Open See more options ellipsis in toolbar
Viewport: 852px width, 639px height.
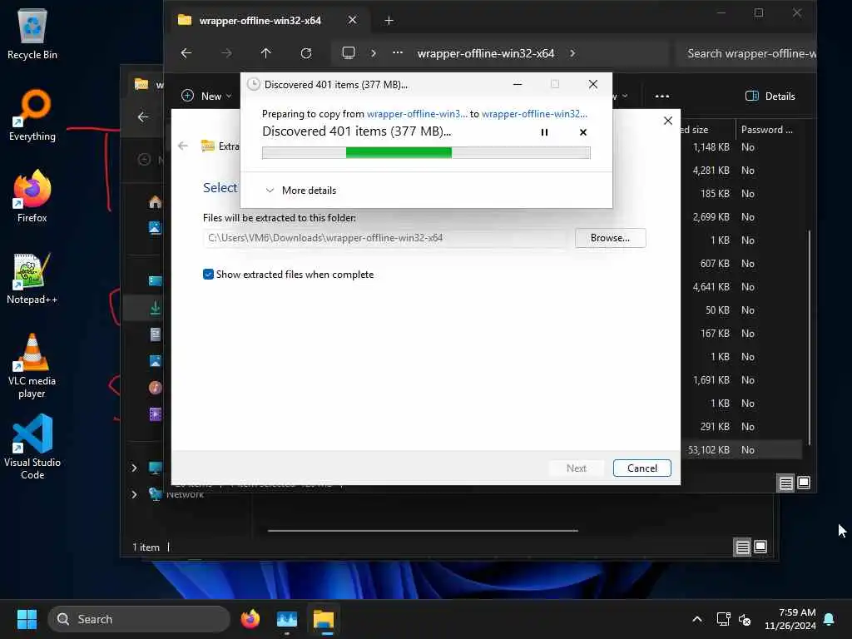661,97
